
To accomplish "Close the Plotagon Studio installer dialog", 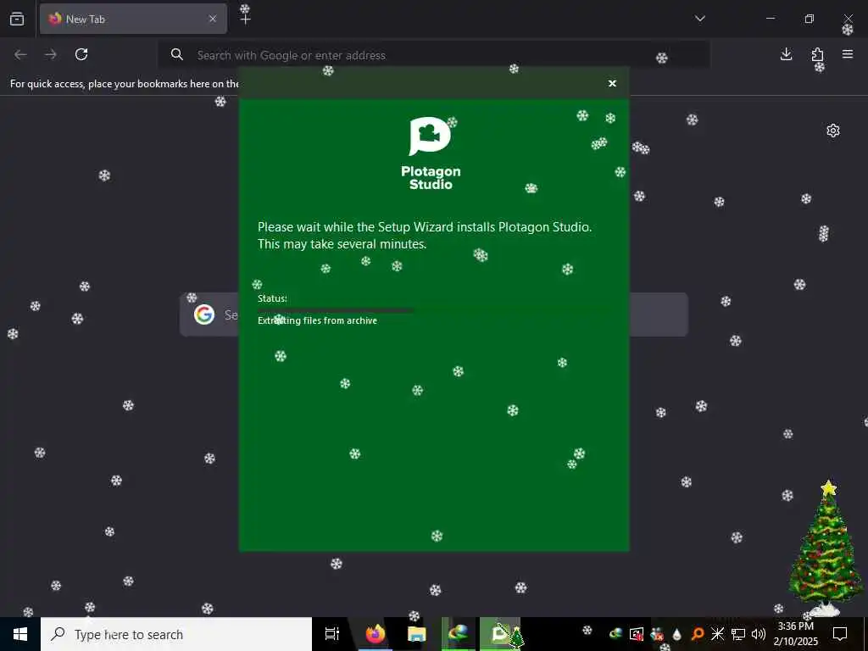I will click(x=612, y=84).
